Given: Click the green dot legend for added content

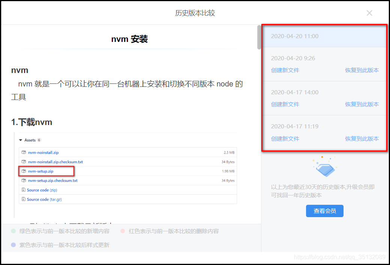Looking at the screenshot, I should point(13,231).
